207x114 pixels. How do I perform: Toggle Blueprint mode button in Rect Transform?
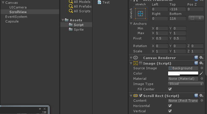[x=192, y=18]
